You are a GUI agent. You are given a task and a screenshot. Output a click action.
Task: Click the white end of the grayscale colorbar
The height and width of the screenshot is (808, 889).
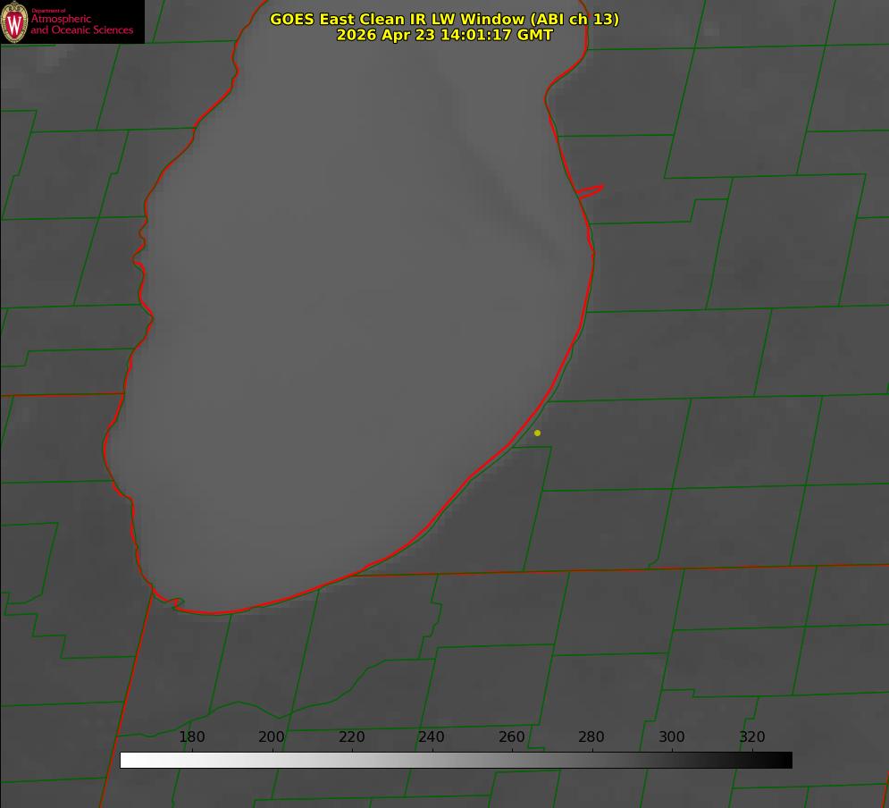pos(128,761)
